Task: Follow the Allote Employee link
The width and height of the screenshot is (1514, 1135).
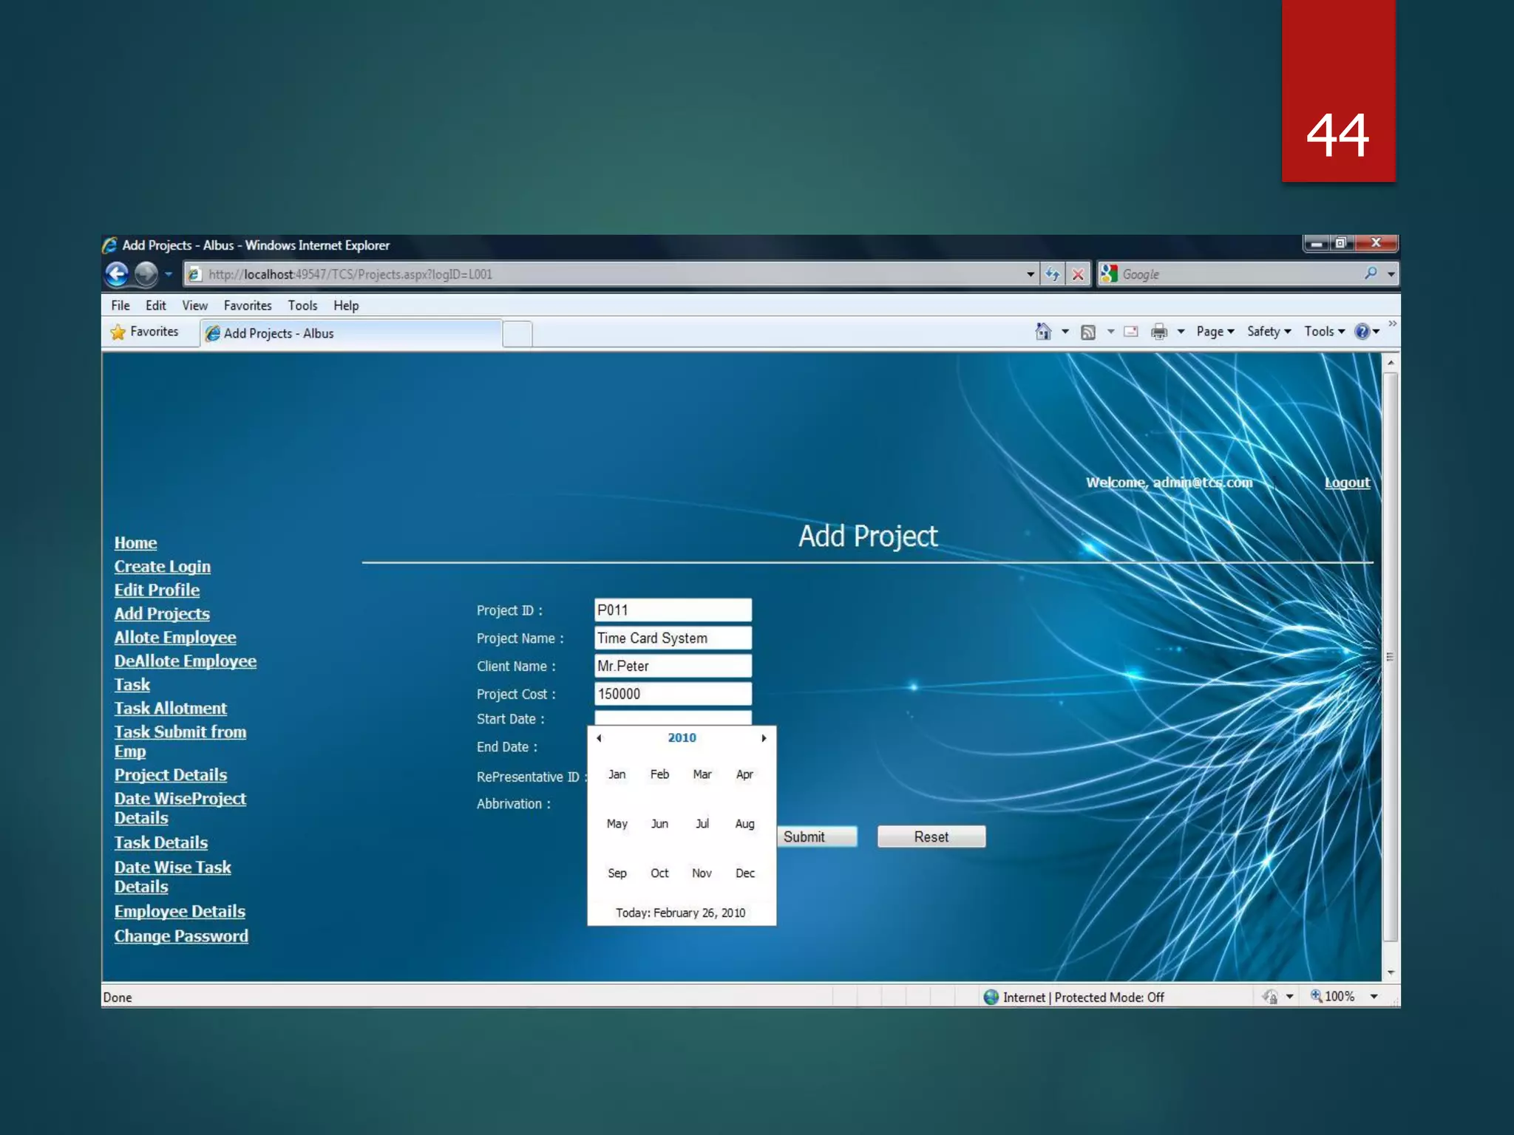Action: (x=175, y=637)
